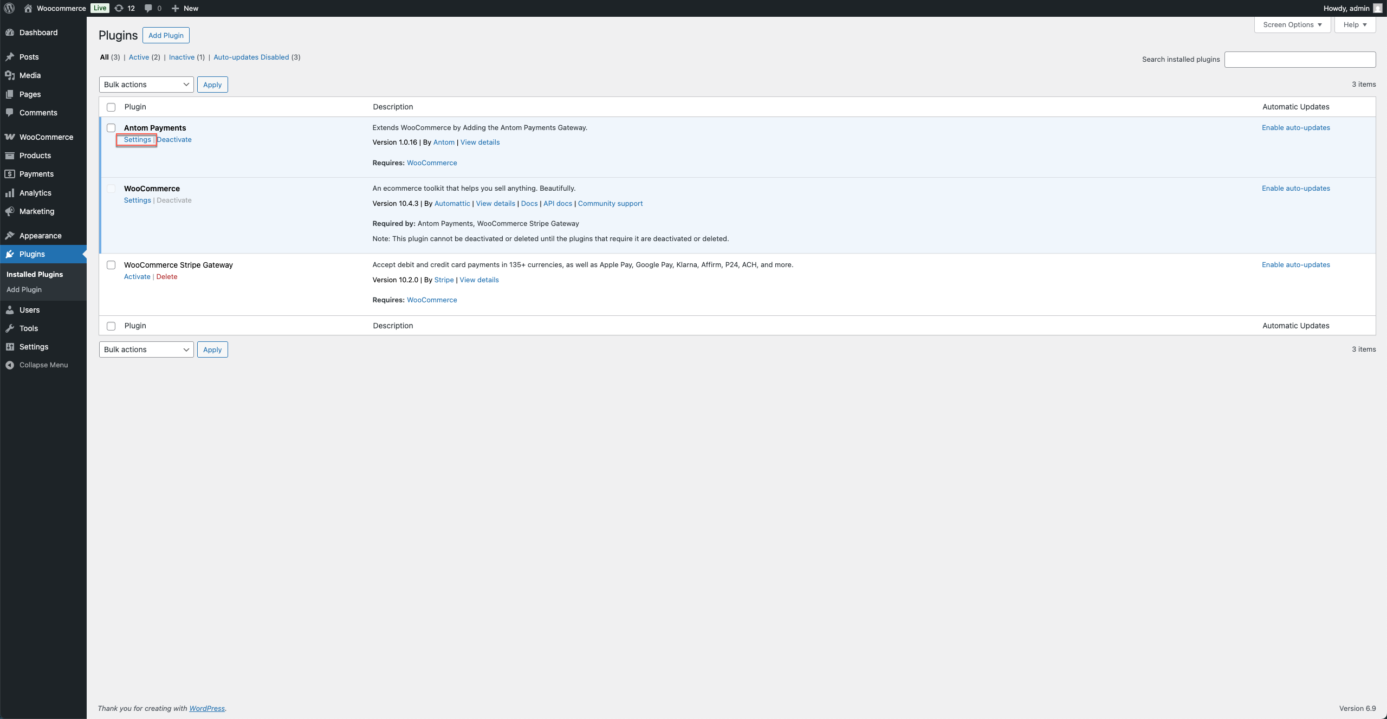Image resolution: width=1387 pixels, height=719 pixels.
Task: Click the Add Plugin button beside page title
Action: (166, 35)
